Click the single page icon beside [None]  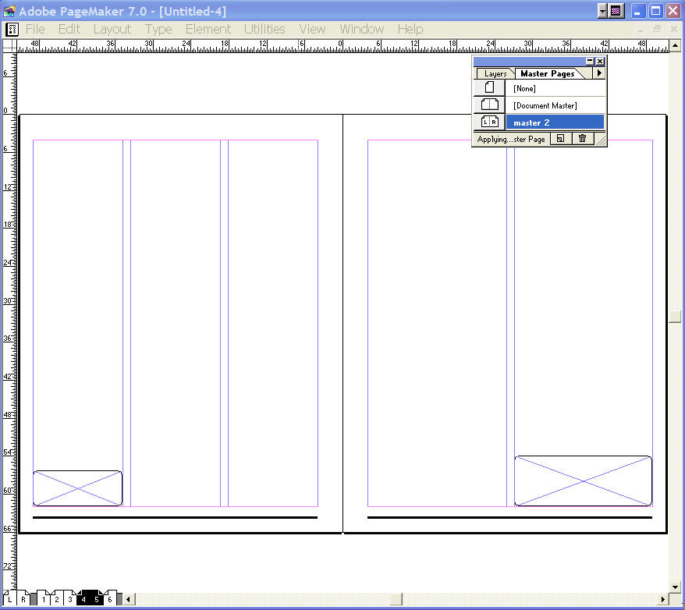[x=489, y=88]
